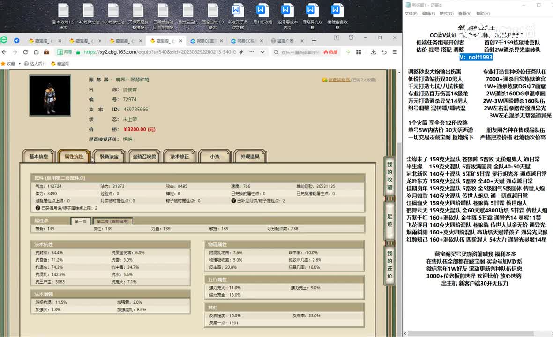Open the browser hamburger menu
Image resolution: width=553 pixels, height=337 pixels.
pyautogui.click(x=395, y=52)
